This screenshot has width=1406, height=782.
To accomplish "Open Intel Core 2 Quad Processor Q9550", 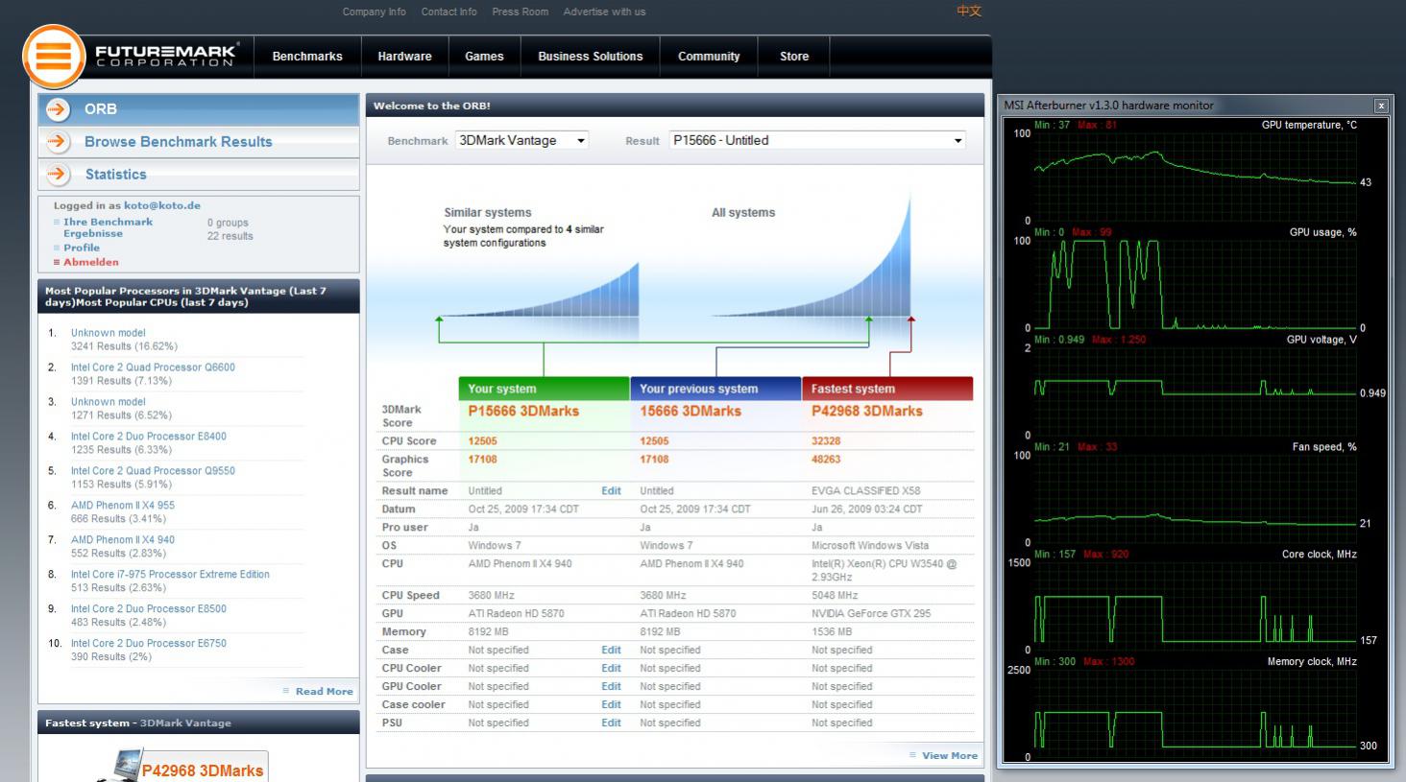I will [x=153, y=471].
